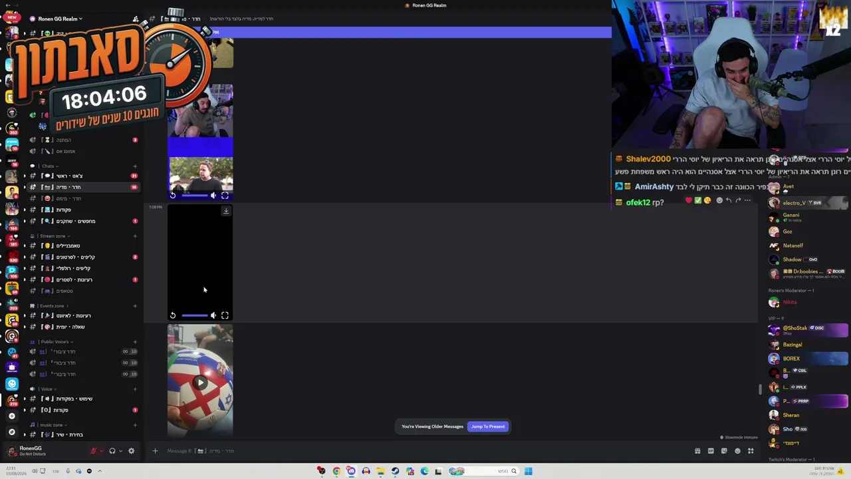The height and width of the screenshot is (479, 851).
Task: Open attachment plus menu beside message box
Action: tap(155, 451)
